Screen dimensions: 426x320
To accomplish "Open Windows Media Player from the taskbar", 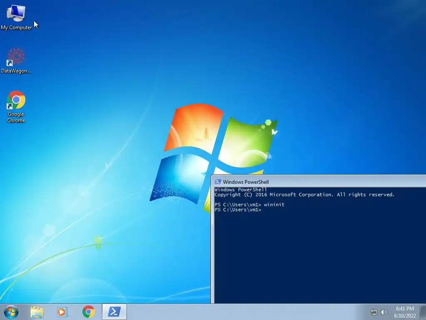I will [x=62, y=312].
